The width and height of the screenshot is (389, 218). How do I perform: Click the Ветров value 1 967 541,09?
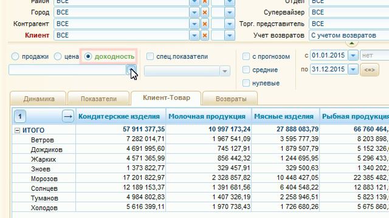click(231, 139)
